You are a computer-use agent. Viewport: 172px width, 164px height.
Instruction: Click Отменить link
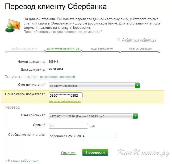(x=69, y=153)
